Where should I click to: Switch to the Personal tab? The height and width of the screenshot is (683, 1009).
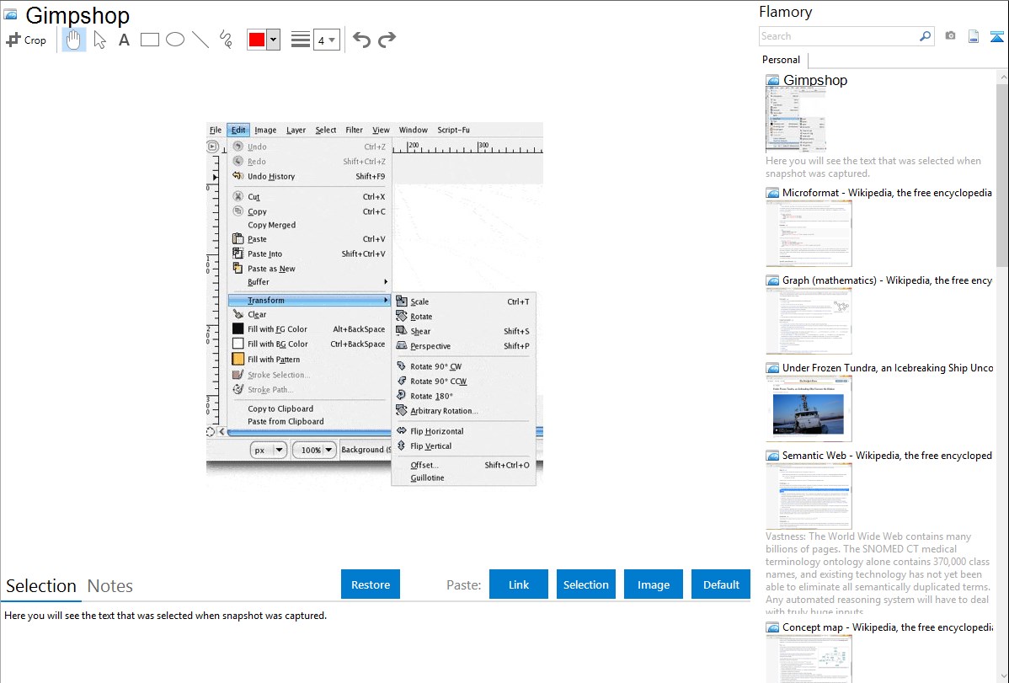[x=782, y=60]
